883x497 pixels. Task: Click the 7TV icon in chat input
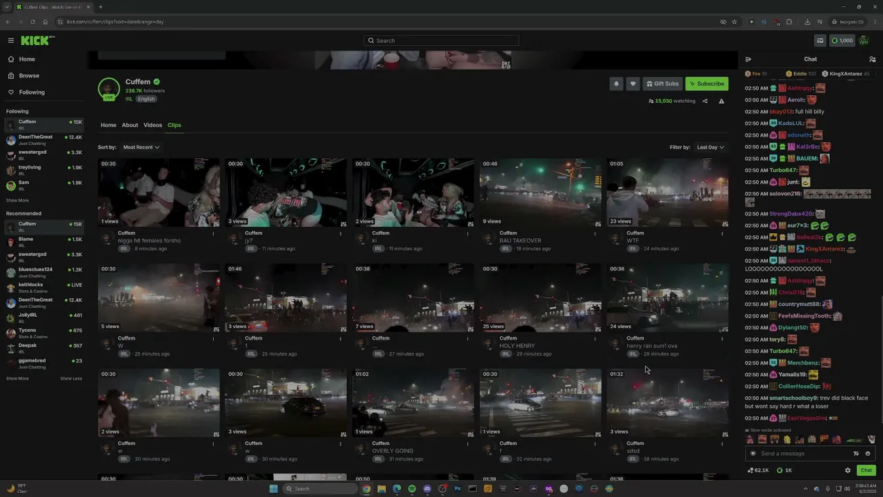click(x=856, y=454)
